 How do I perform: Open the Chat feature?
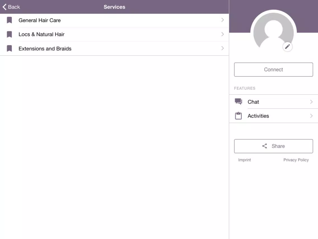tap(273, 102)
